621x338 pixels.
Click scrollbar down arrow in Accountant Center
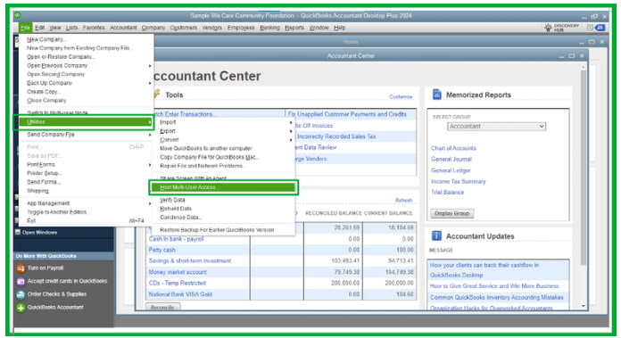[x=584, y=306]
